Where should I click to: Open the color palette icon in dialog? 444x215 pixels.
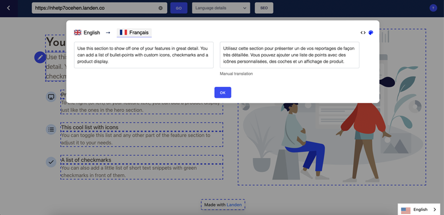pyautogui.click(x=370, y=33)
